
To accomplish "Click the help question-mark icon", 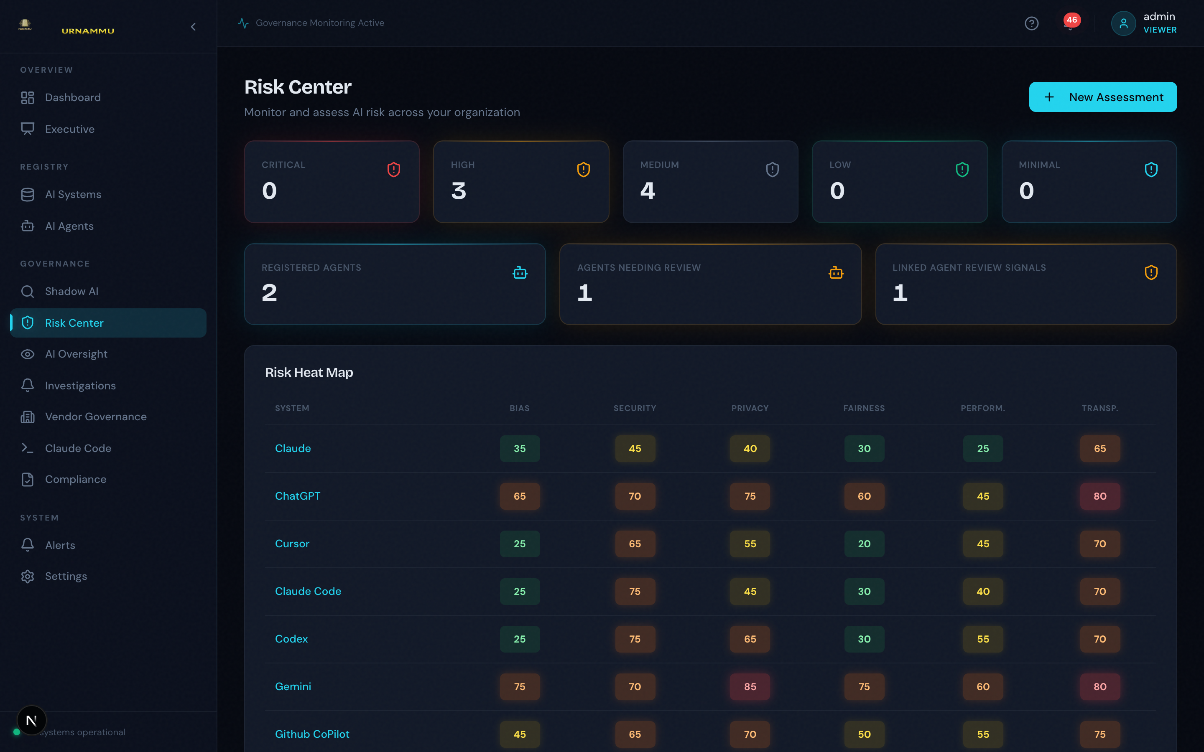I will 1032,23.
